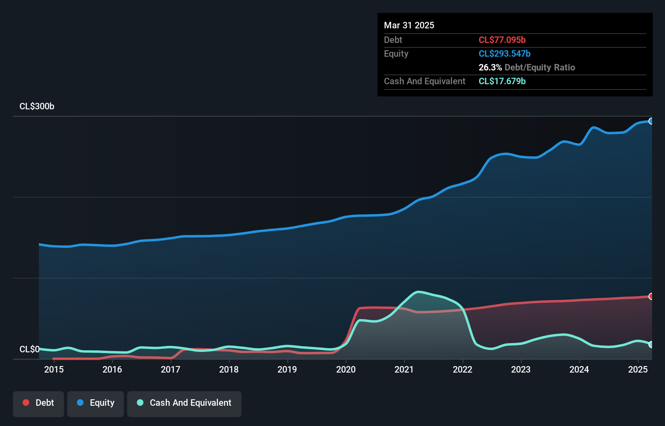Click the tooltip Debt row label

(x=393, y=40)
